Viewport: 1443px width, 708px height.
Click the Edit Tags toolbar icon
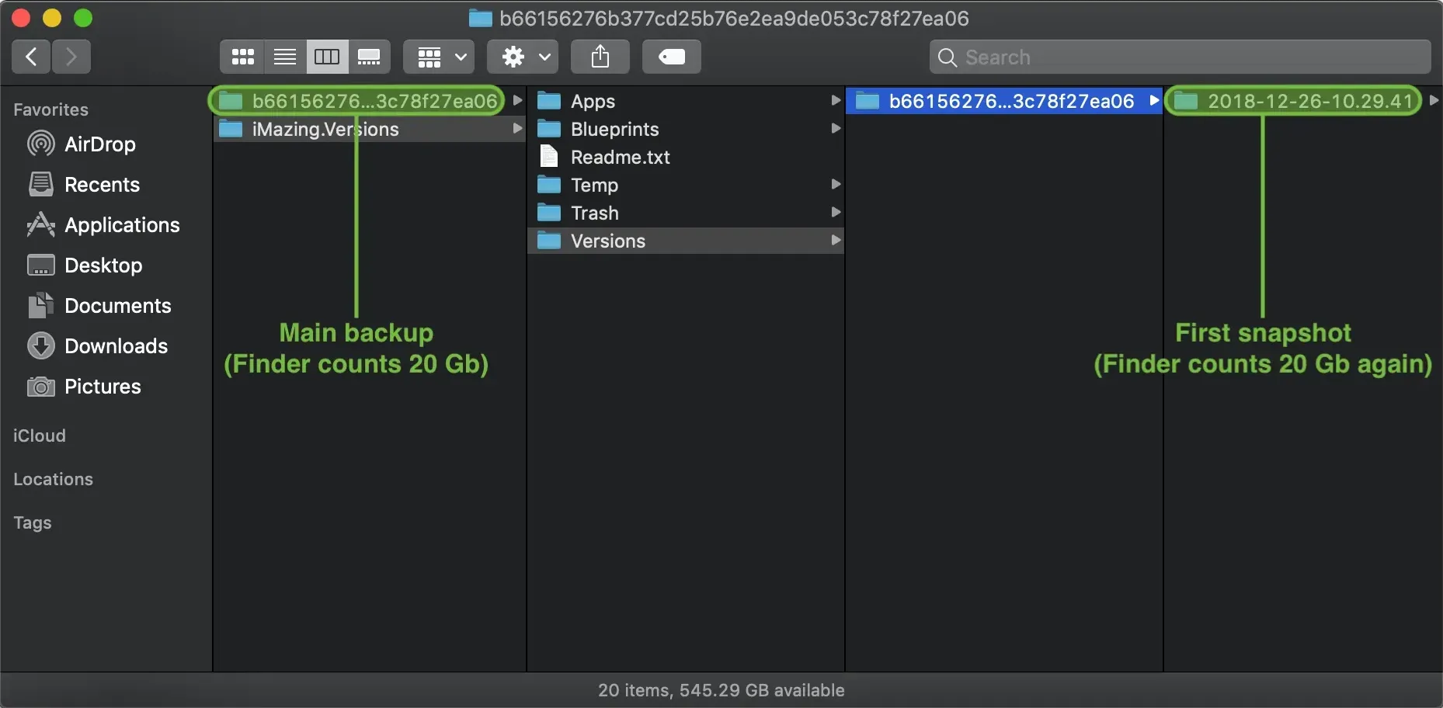click(671, 56)
